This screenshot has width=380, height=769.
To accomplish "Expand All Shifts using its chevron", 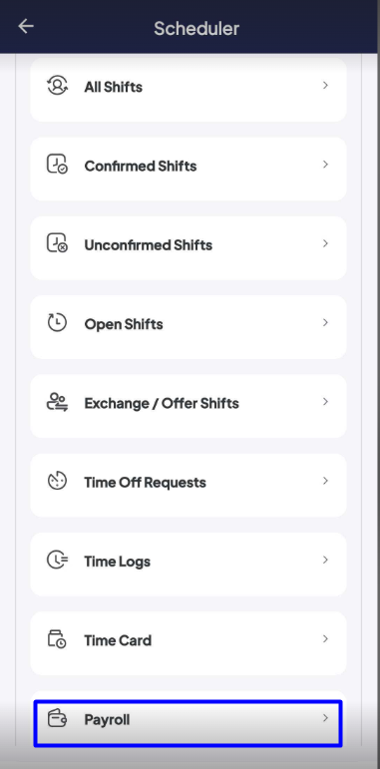I will point(325,86).
